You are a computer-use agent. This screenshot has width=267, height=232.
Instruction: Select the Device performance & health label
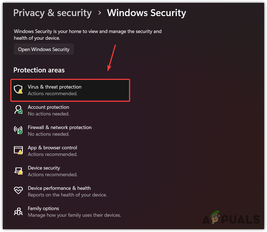(59, 188)
